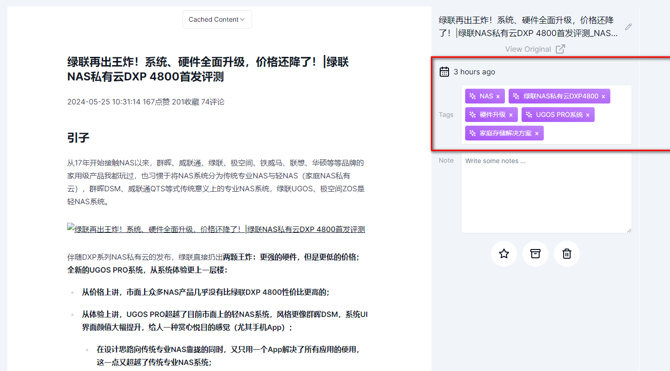This screenshot has height=371, width=670.
Task: Remove the 绿联NAS私有云DXP4800 tag
Action: tap(603, 97)
